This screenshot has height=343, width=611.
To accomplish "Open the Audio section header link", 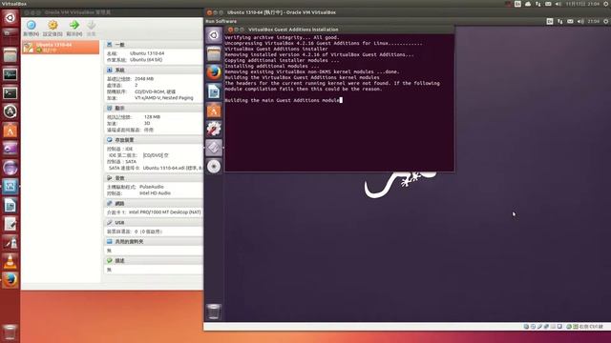I will click(x=120, y=178).
